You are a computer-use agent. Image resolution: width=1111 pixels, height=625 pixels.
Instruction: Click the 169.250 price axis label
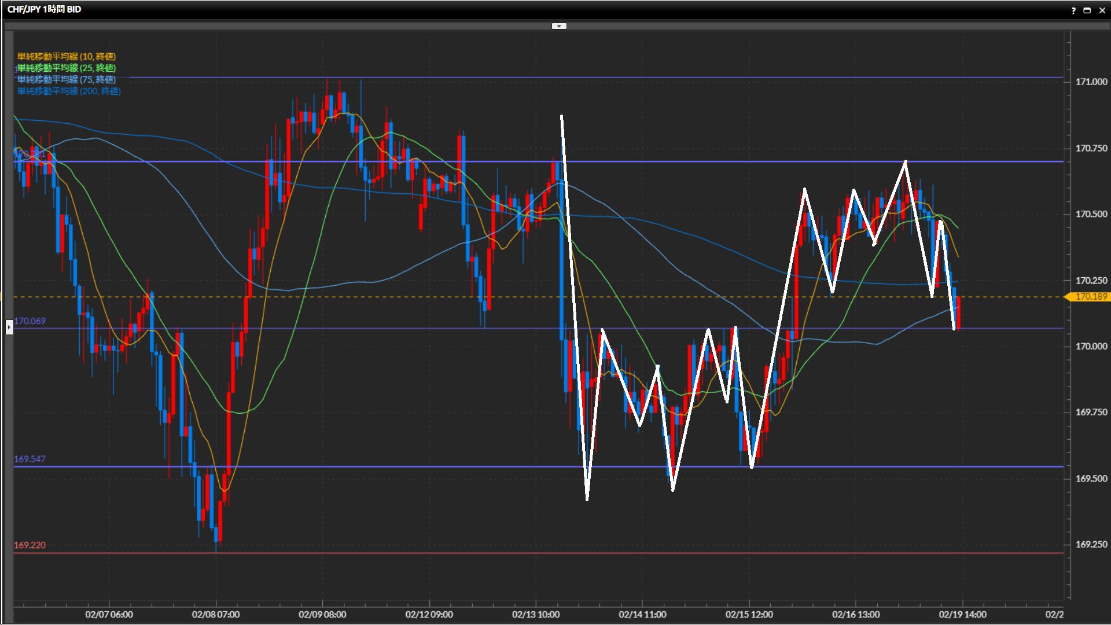[x=1091, y=545]
